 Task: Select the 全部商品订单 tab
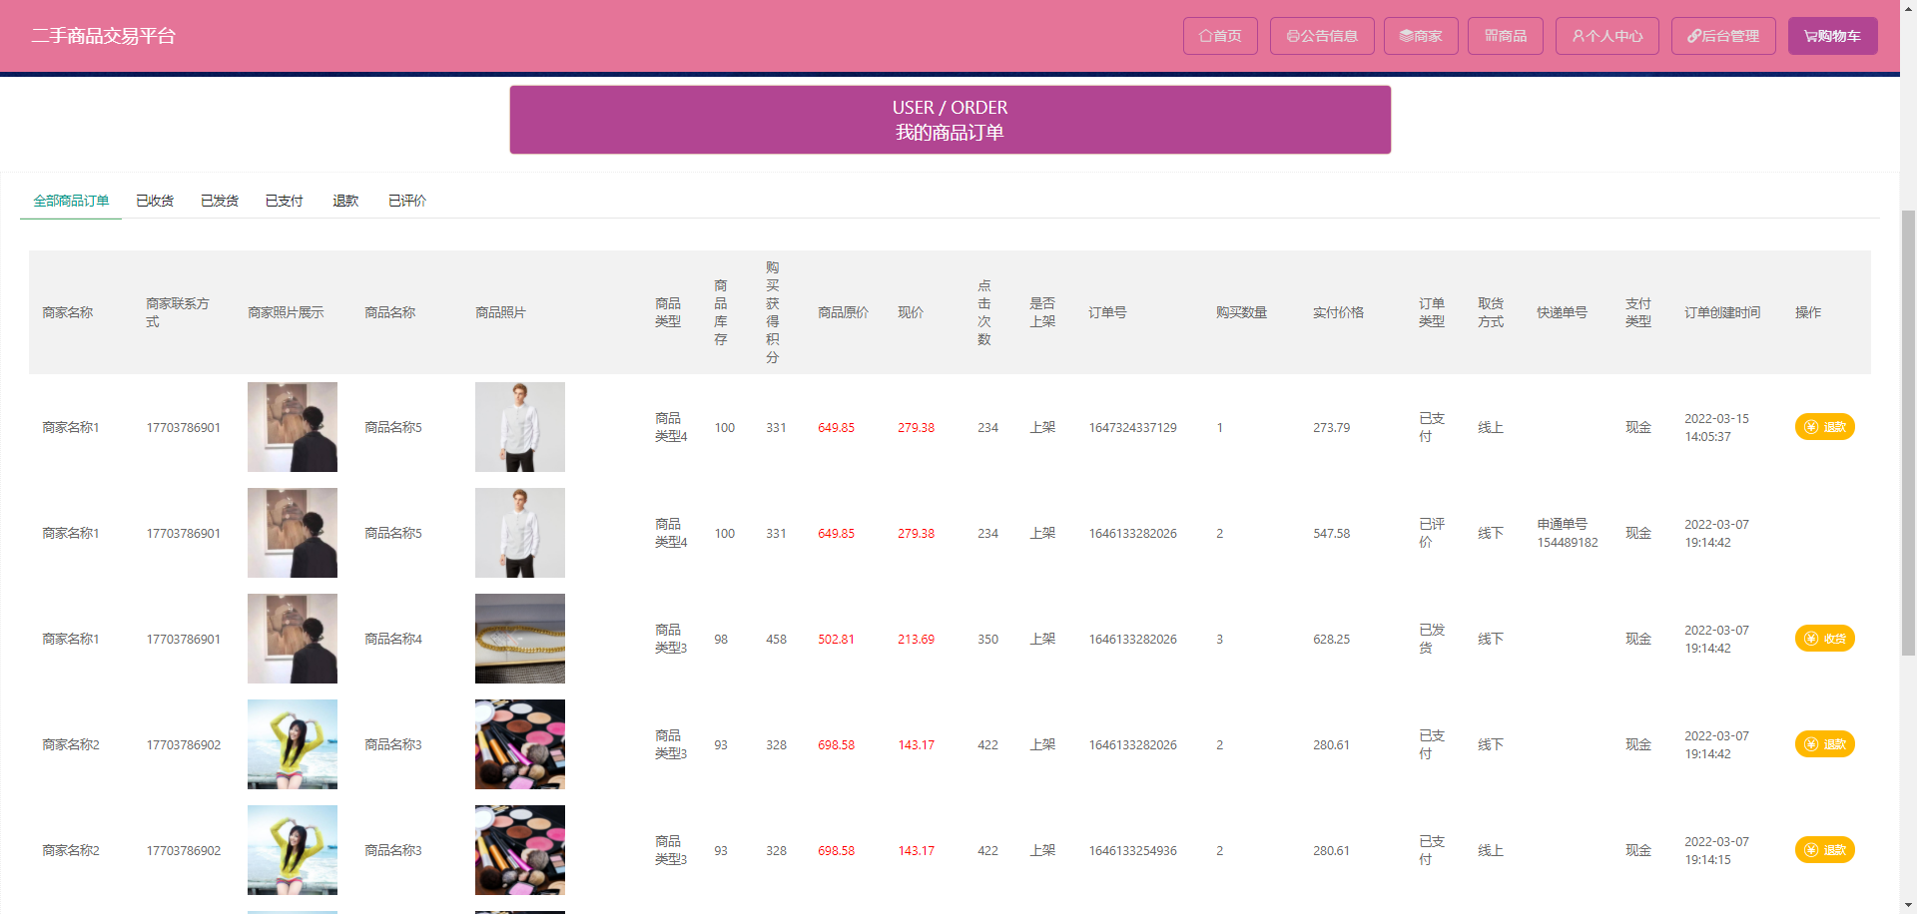click(x=71, y=201)
